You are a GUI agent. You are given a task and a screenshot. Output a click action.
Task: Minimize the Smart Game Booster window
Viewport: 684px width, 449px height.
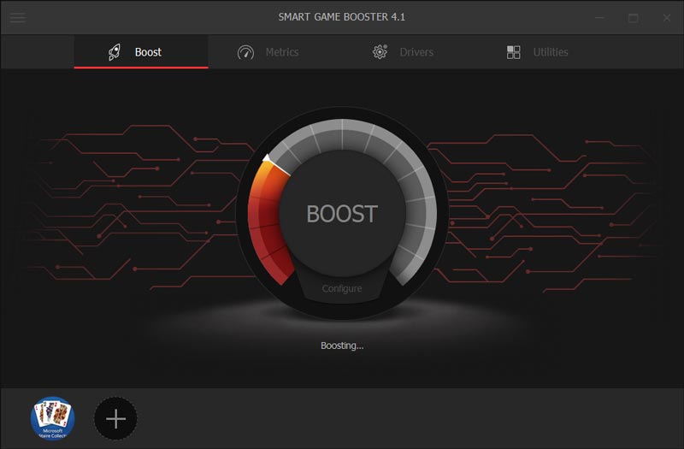pyautogui.click(x=600, y=18)
